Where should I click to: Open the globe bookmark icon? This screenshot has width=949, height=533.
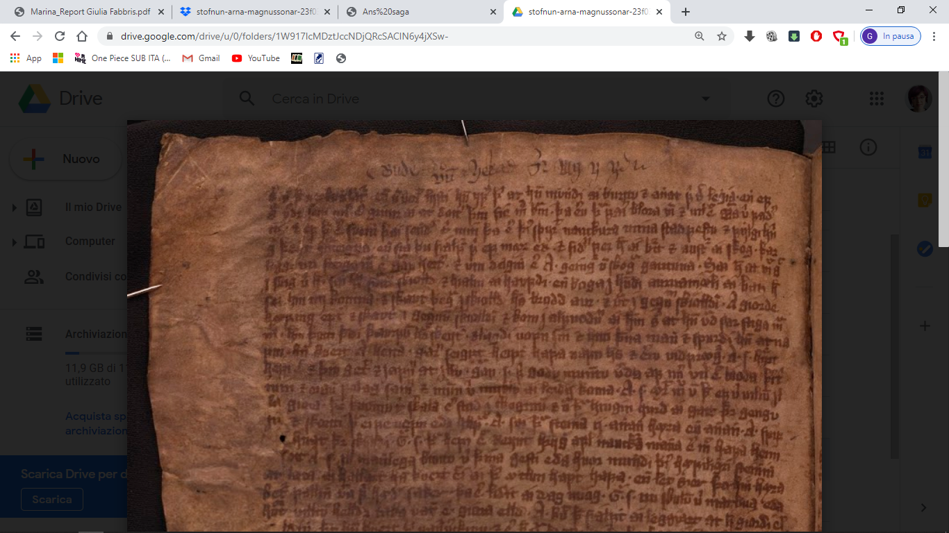[x=340, y=58]
